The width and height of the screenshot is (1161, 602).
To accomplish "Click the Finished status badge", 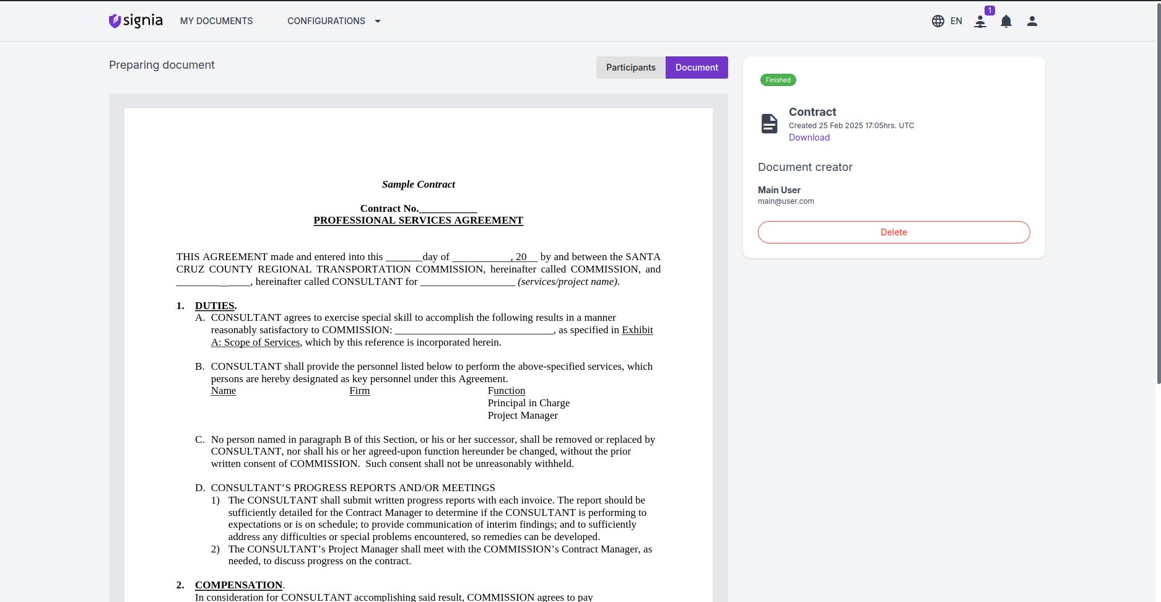I will point(778,80).
